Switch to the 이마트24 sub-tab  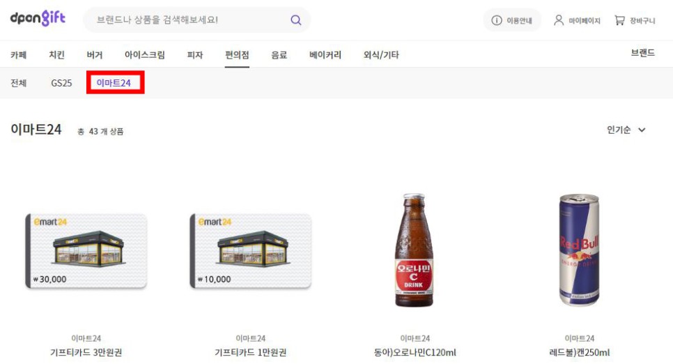[114, 83]
